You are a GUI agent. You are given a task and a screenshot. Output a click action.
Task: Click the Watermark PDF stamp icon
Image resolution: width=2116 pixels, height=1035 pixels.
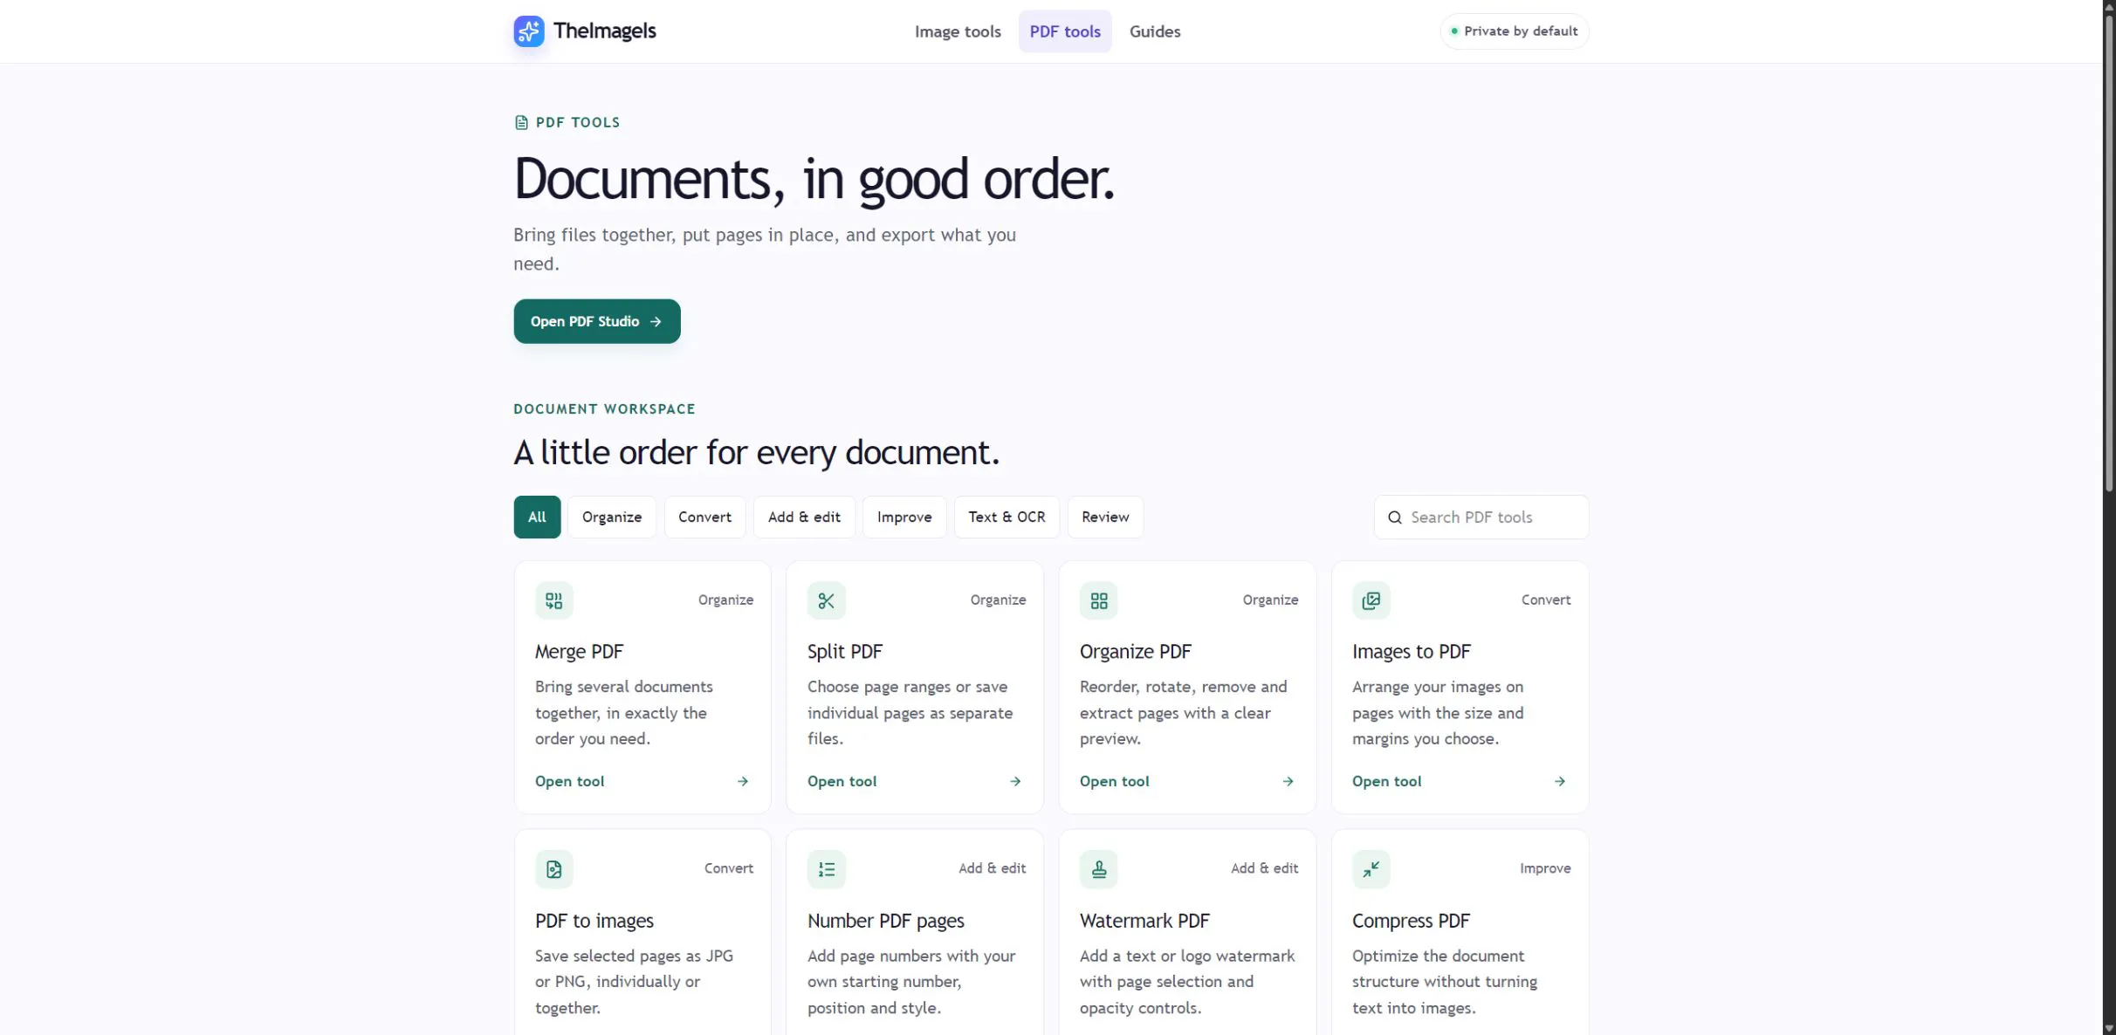pyautogui.click(x=1099, y=869)
